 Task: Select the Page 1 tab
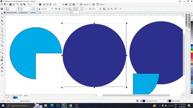coord(26,95)
